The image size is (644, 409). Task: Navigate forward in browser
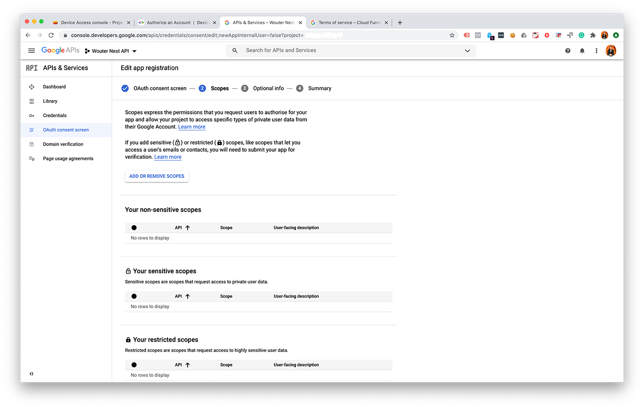[40, 35]
